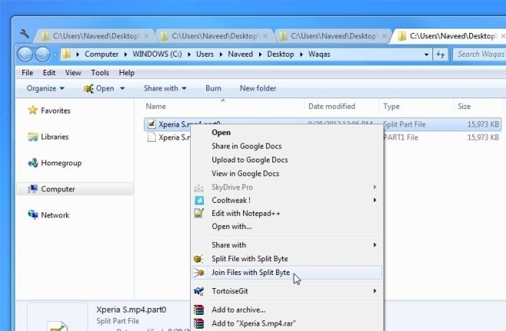Click New folder in toolbar

[258, 88]
